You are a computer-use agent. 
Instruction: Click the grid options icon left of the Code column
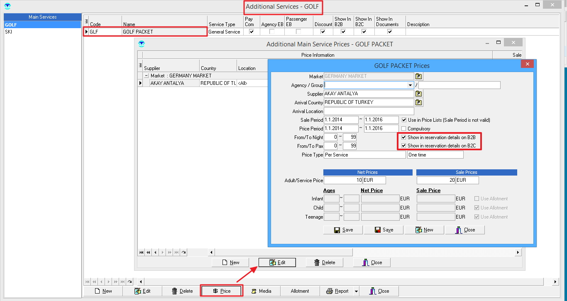(x=86, y=22)
